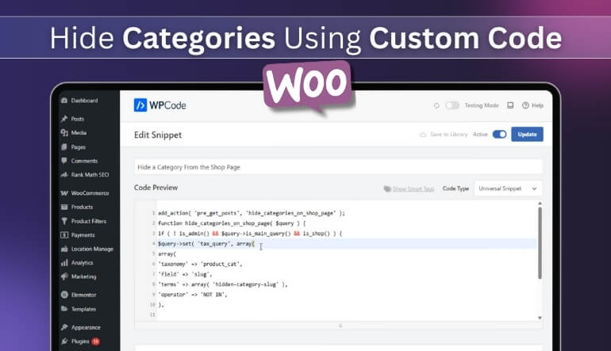Click the Help question mark icon
Viewport: 611px width, 351px height.
525,105
